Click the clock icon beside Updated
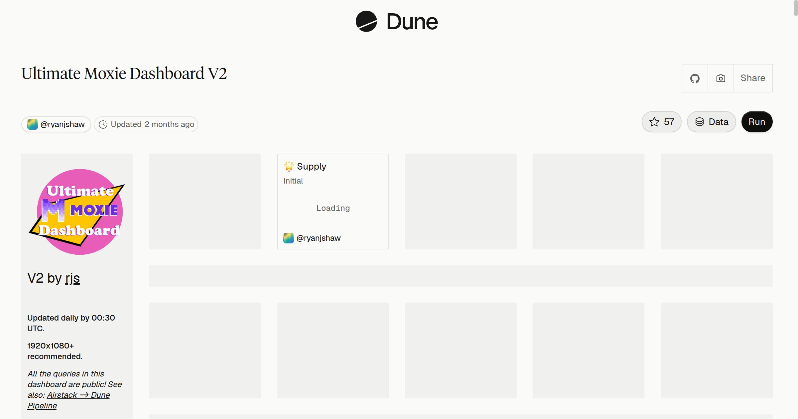 [x=103, y=124]
